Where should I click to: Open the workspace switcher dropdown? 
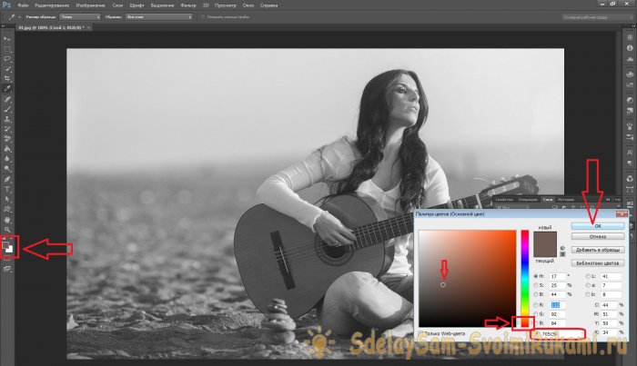point(597,17)
